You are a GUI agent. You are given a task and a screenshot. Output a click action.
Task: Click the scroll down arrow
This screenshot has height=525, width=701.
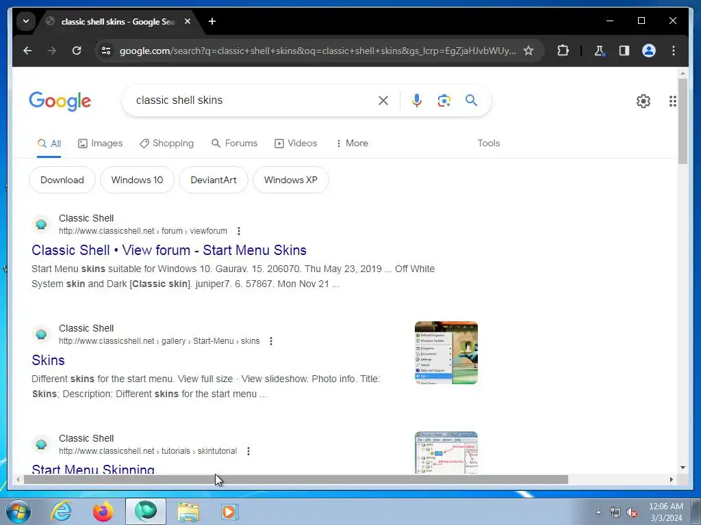(683, 468)
